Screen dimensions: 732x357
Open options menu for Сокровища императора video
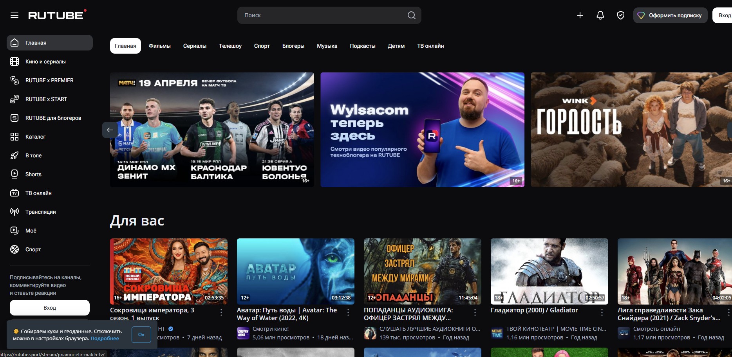pos(221,312)
